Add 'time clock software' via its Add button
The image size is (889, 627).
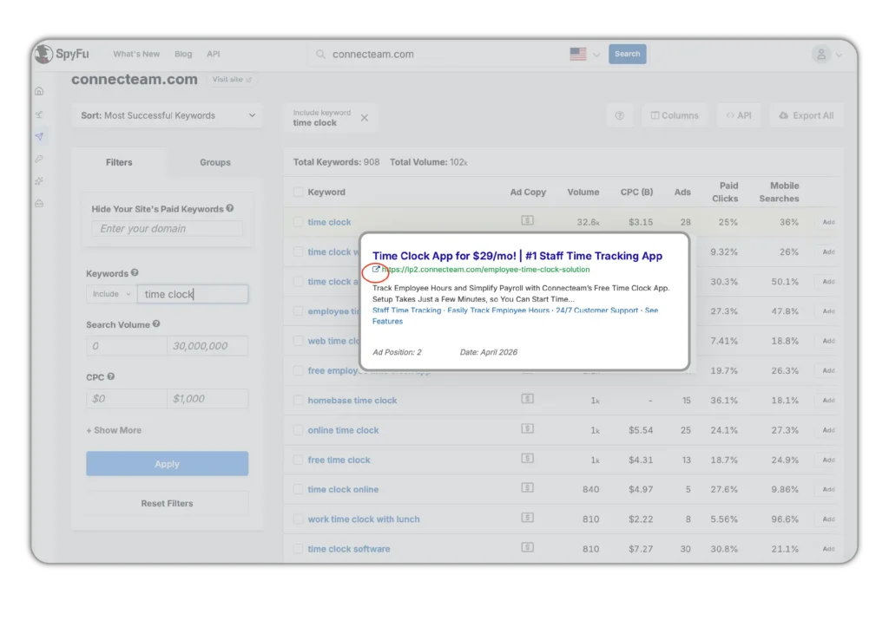[x=828, y=549]
